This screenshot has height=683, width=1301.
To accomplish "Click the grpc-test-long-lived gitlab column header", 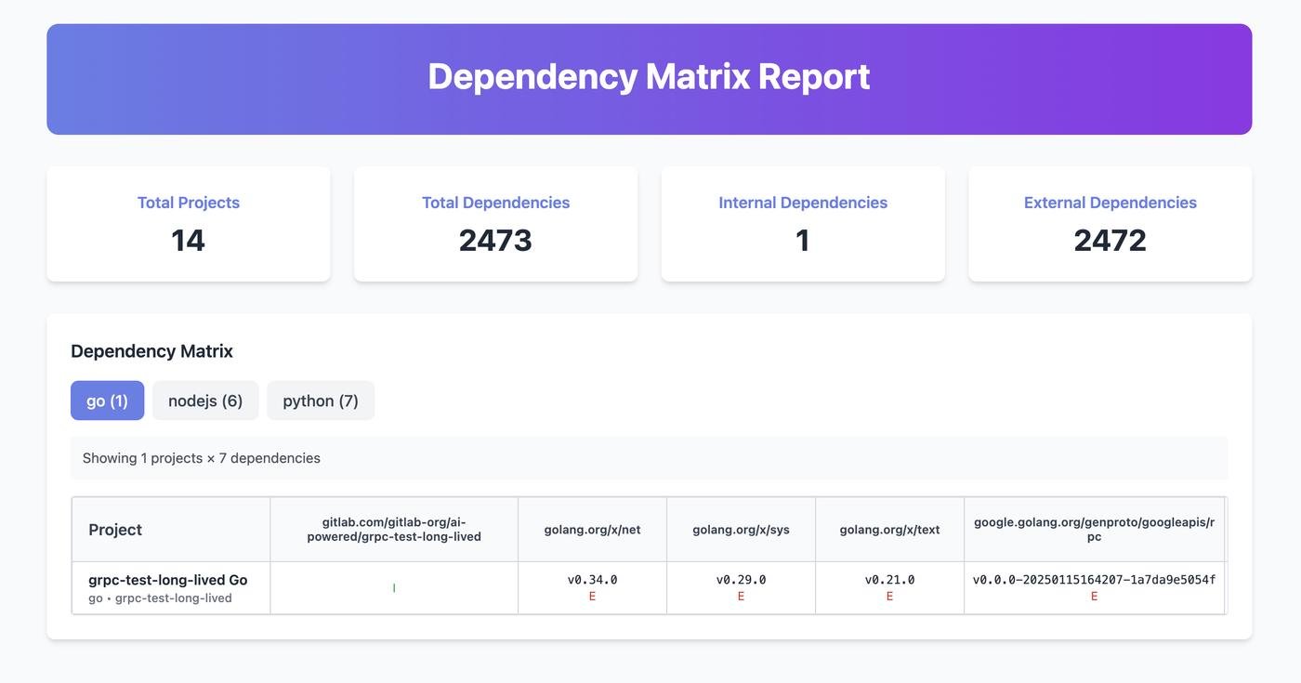I will click(394, 530).
